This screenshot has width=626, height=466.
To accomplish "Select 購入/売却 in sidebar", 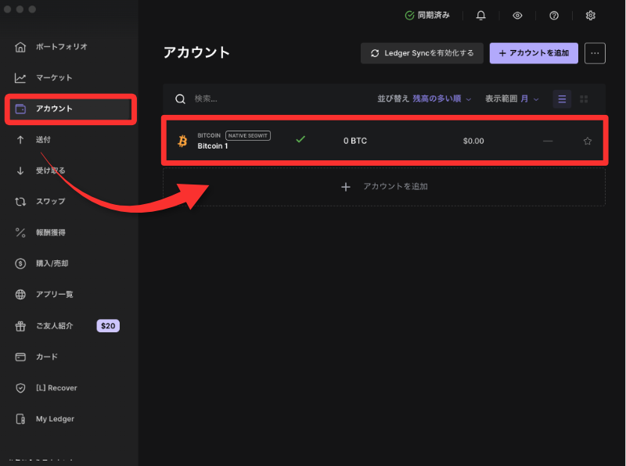I will coord(52,263).
